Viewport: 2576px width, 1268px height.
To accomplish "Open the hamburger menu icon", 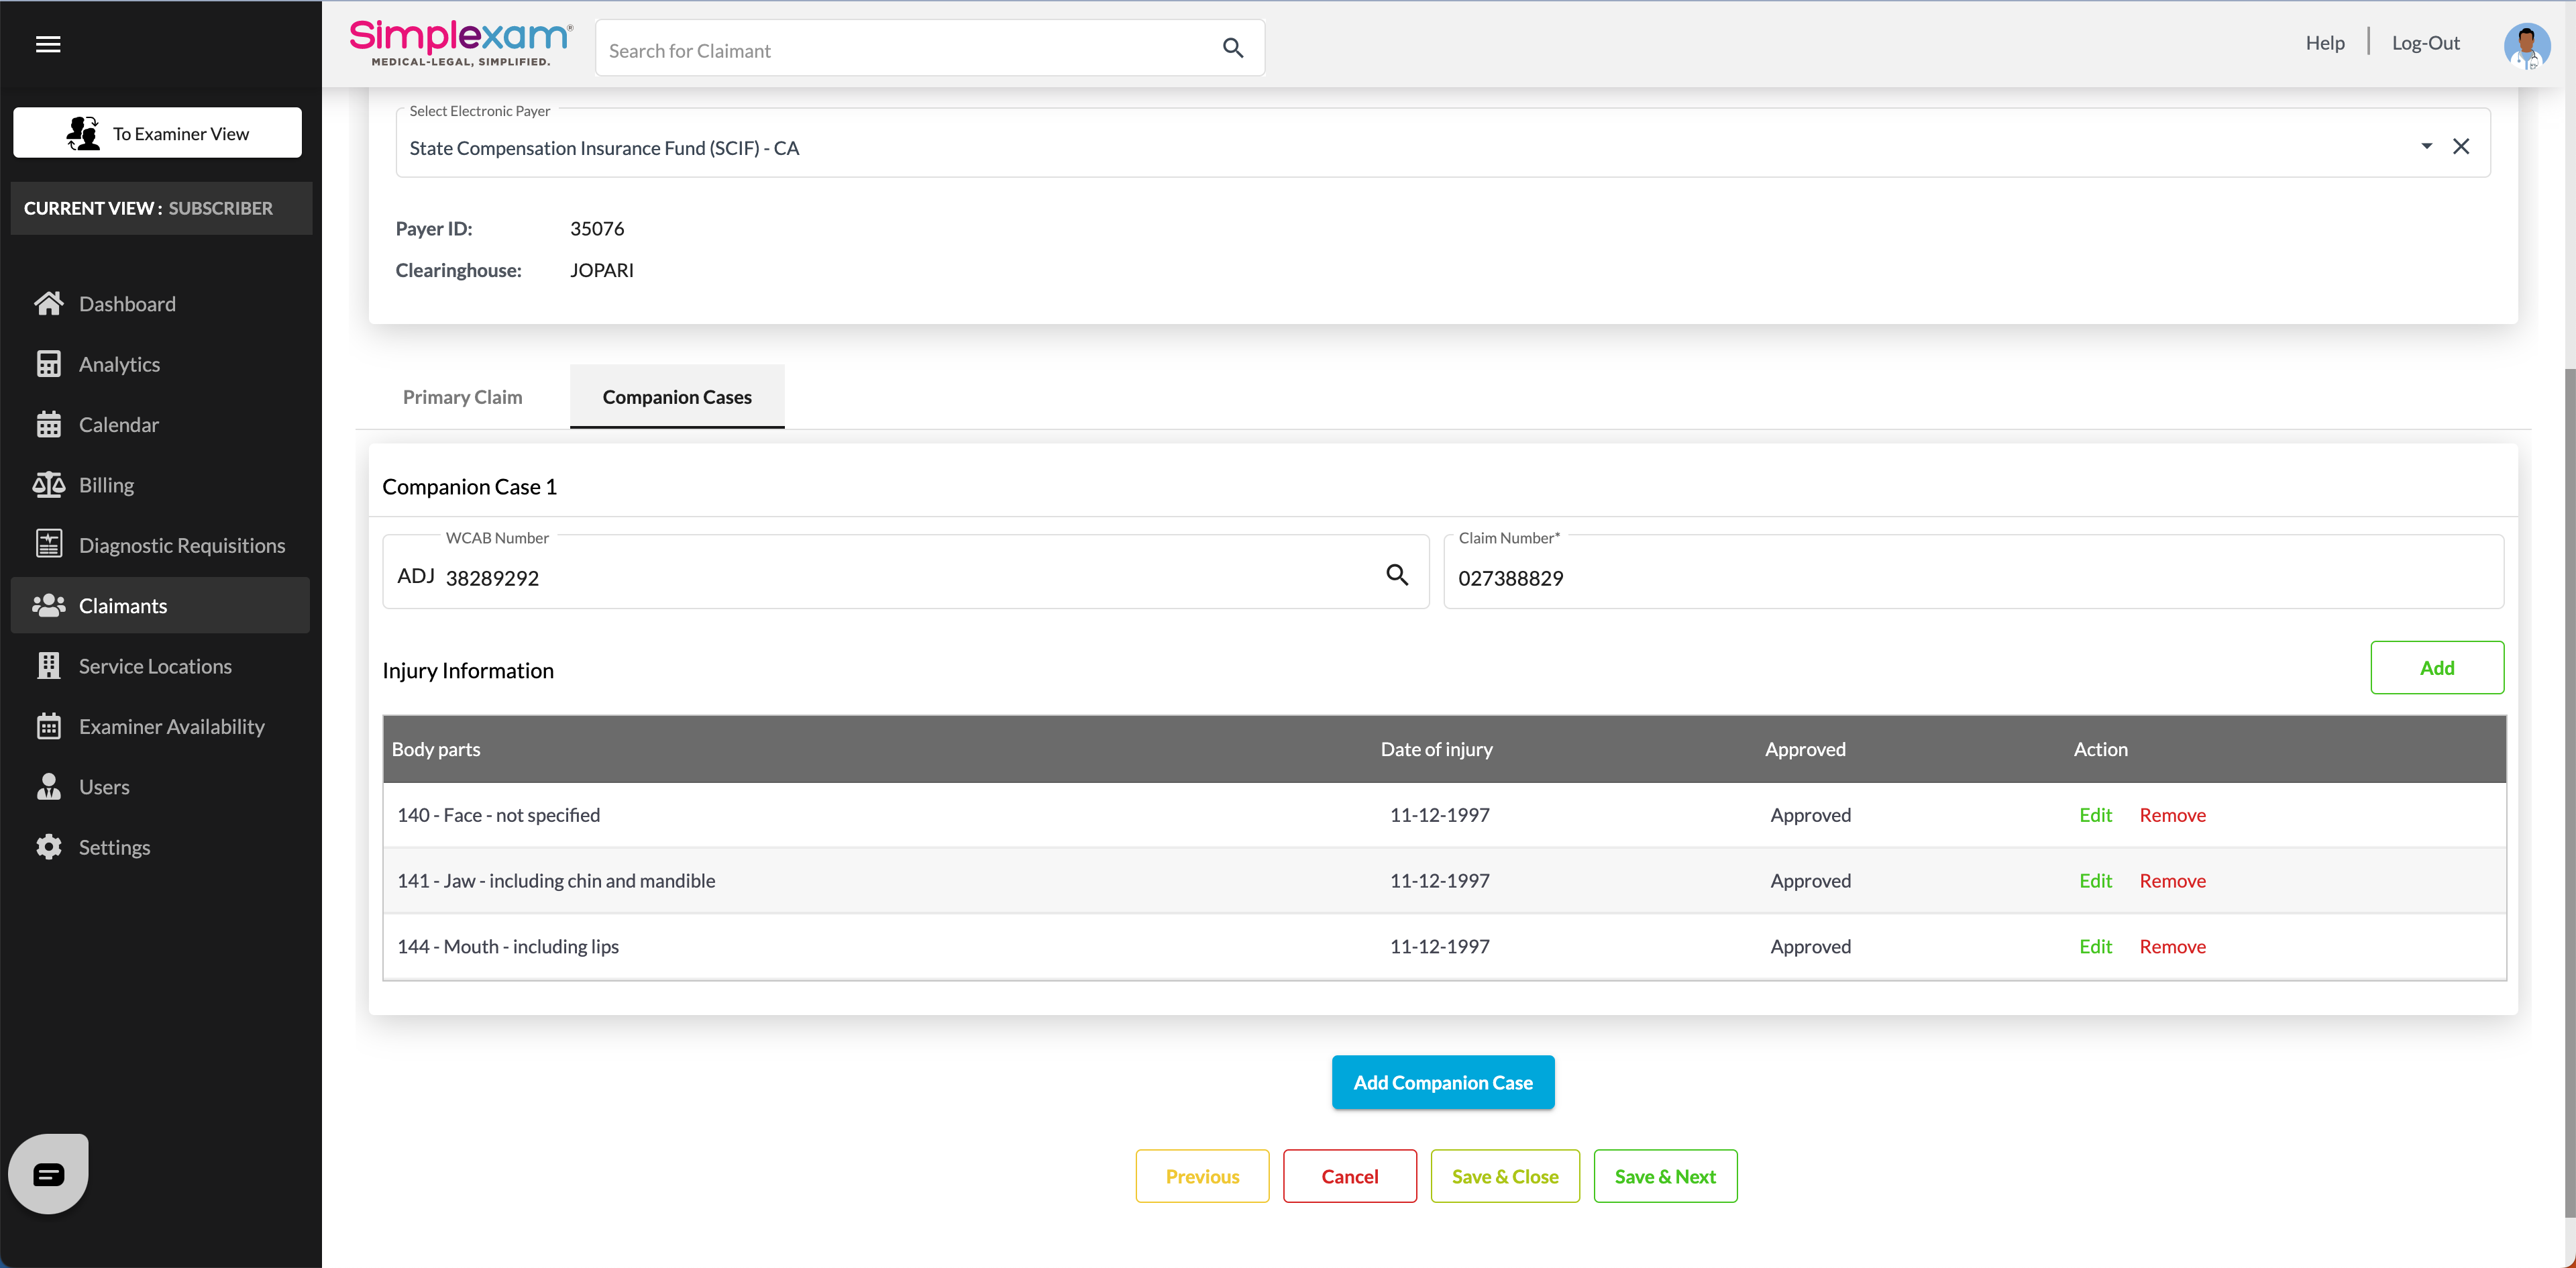I will coord(48,44).
